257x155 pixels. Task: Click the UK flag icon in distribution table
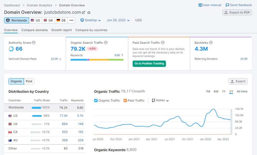click(10, 124)
